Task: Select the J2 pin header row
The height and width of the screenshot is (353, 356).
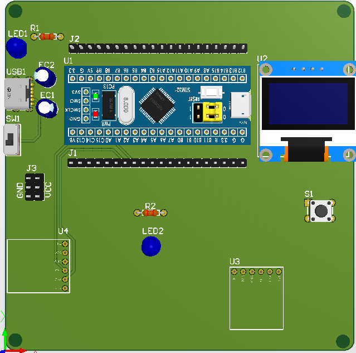Action: [x=158, y=49]
